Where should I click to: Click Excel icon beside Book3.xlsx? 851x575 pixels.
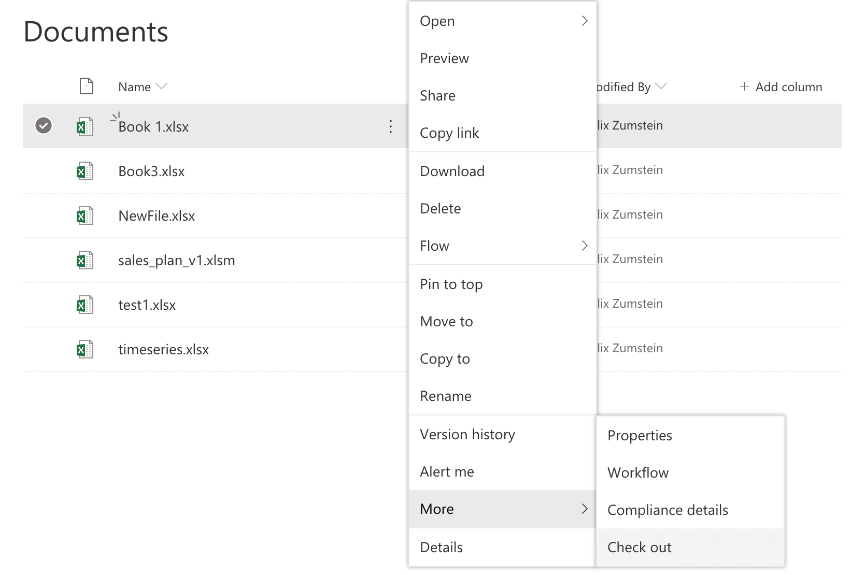coord(85,171)
